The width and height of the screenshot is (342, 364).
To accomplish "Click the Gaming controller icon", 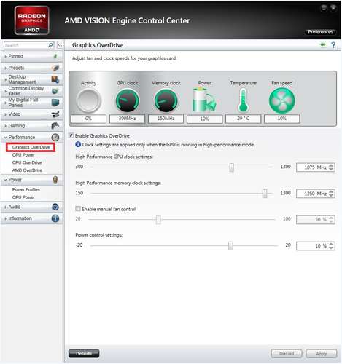I will [55, 126].
